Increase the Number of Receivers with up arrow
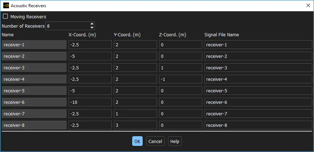 [x=92, y=24]
